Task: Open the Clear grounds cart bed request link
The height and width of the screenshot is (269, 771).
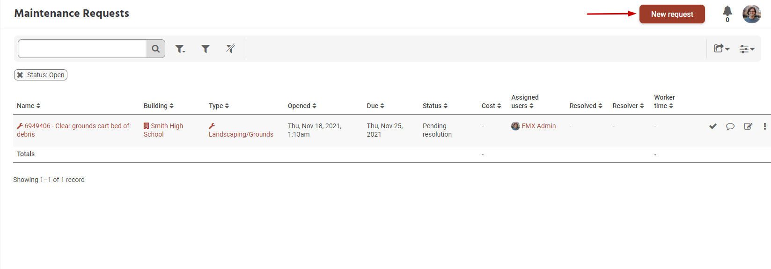Action: (77, 126)
